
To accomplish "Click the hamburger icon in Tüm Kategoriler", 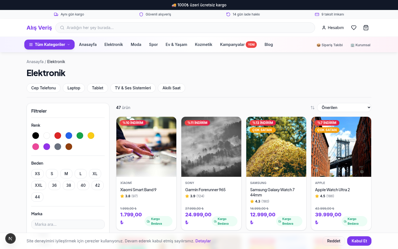I will pos(31,45).
